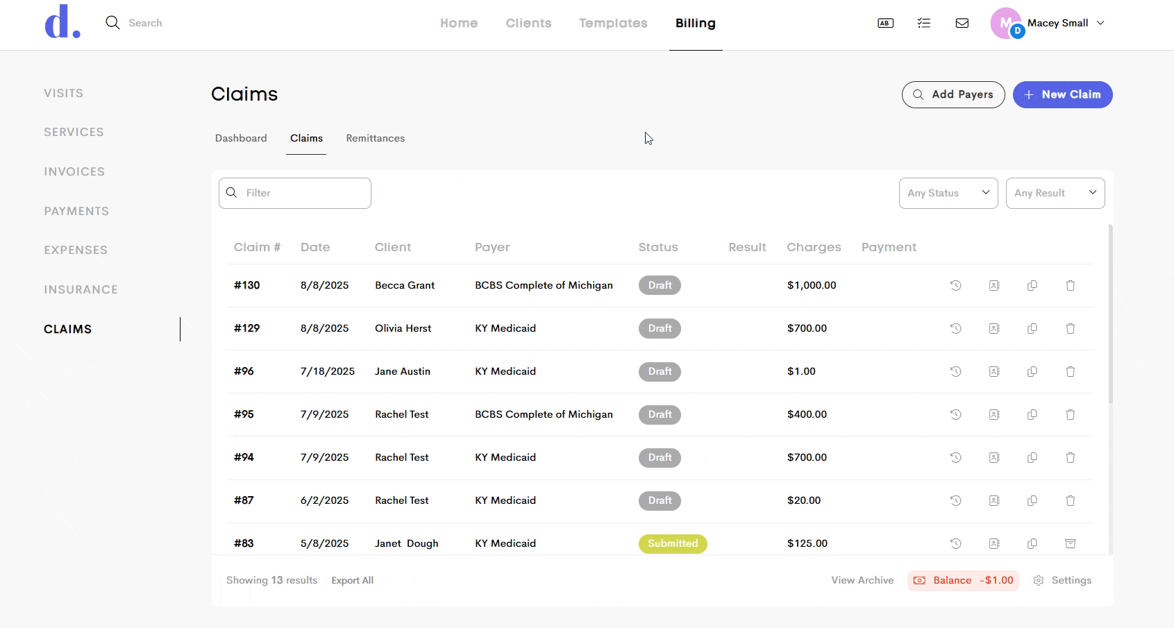This screenshot has width=1174, height=628.
Task: Open Templates in top navigation
Action: [613, 23]
